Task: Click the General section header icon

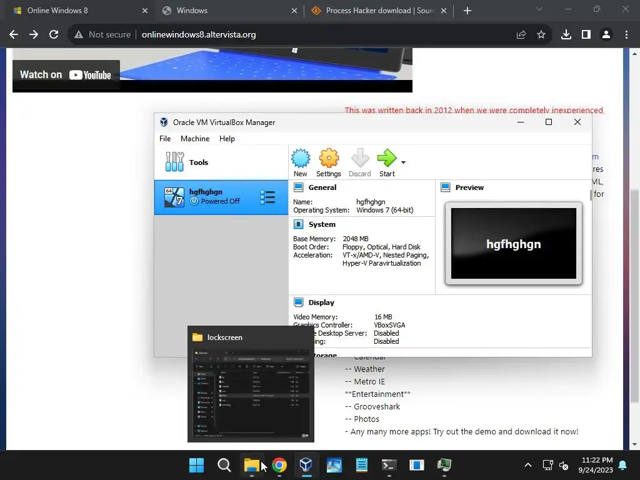Action: pyautogui.click(x=298, y=187)
